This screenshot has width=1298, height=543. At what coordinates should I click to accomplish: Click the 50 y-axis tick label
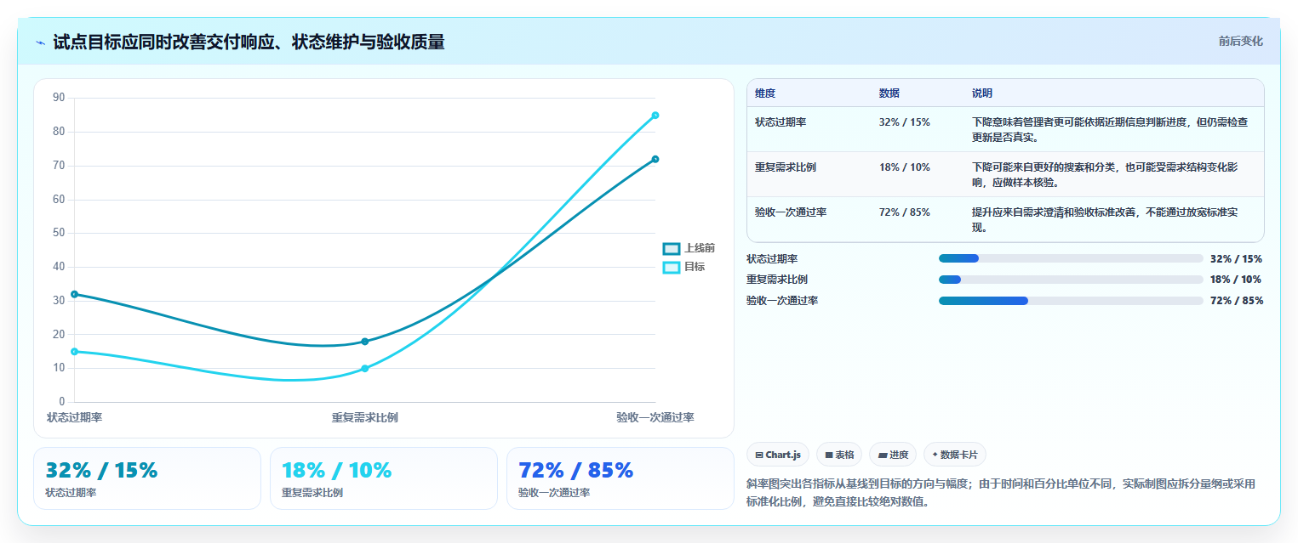click(x=59, y=233)
